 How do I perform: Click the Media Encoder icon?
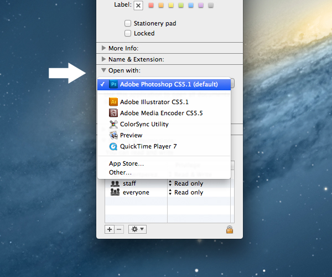tap(113, 113)
